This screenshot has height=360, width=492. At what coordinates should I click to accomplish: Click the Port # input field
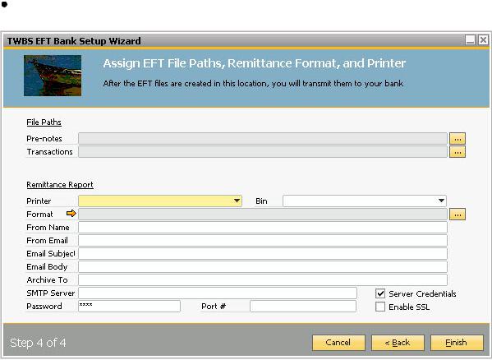point(303,306)
